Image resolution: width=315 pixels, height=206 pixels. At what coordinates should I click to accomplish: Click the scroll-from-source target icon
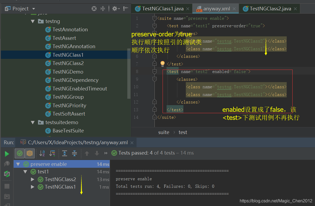coord(94,9)
